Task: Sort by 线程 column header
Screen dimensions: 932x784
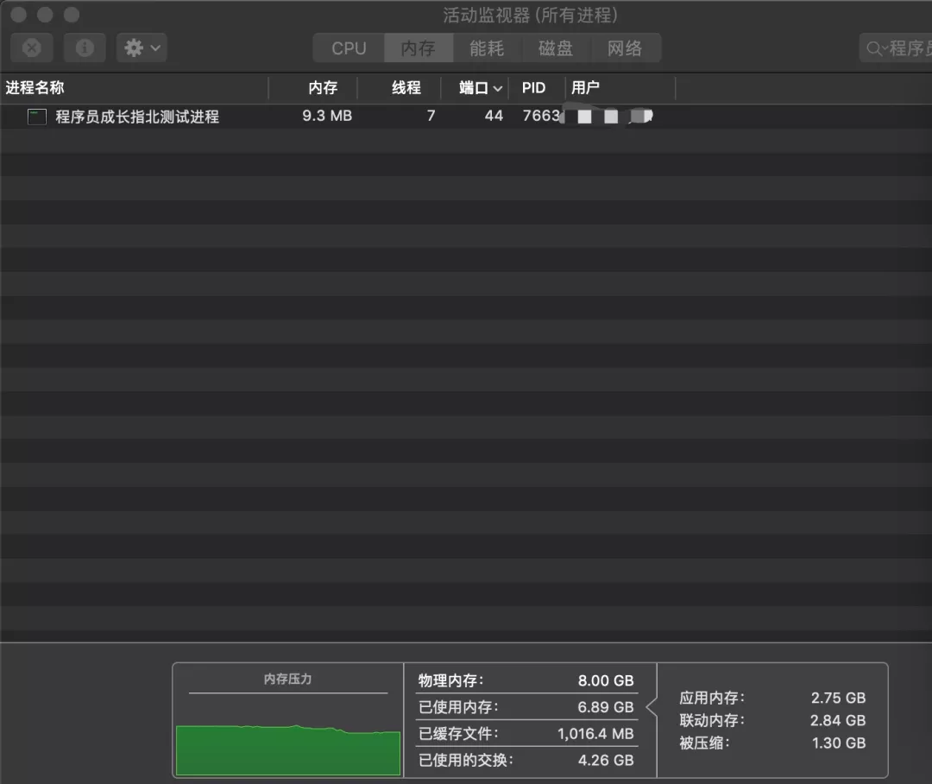Action: (406, 88)
